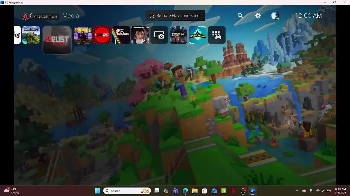Open the Overwatch game tile
The image size is (350, 196).
[x=140, y=35]
